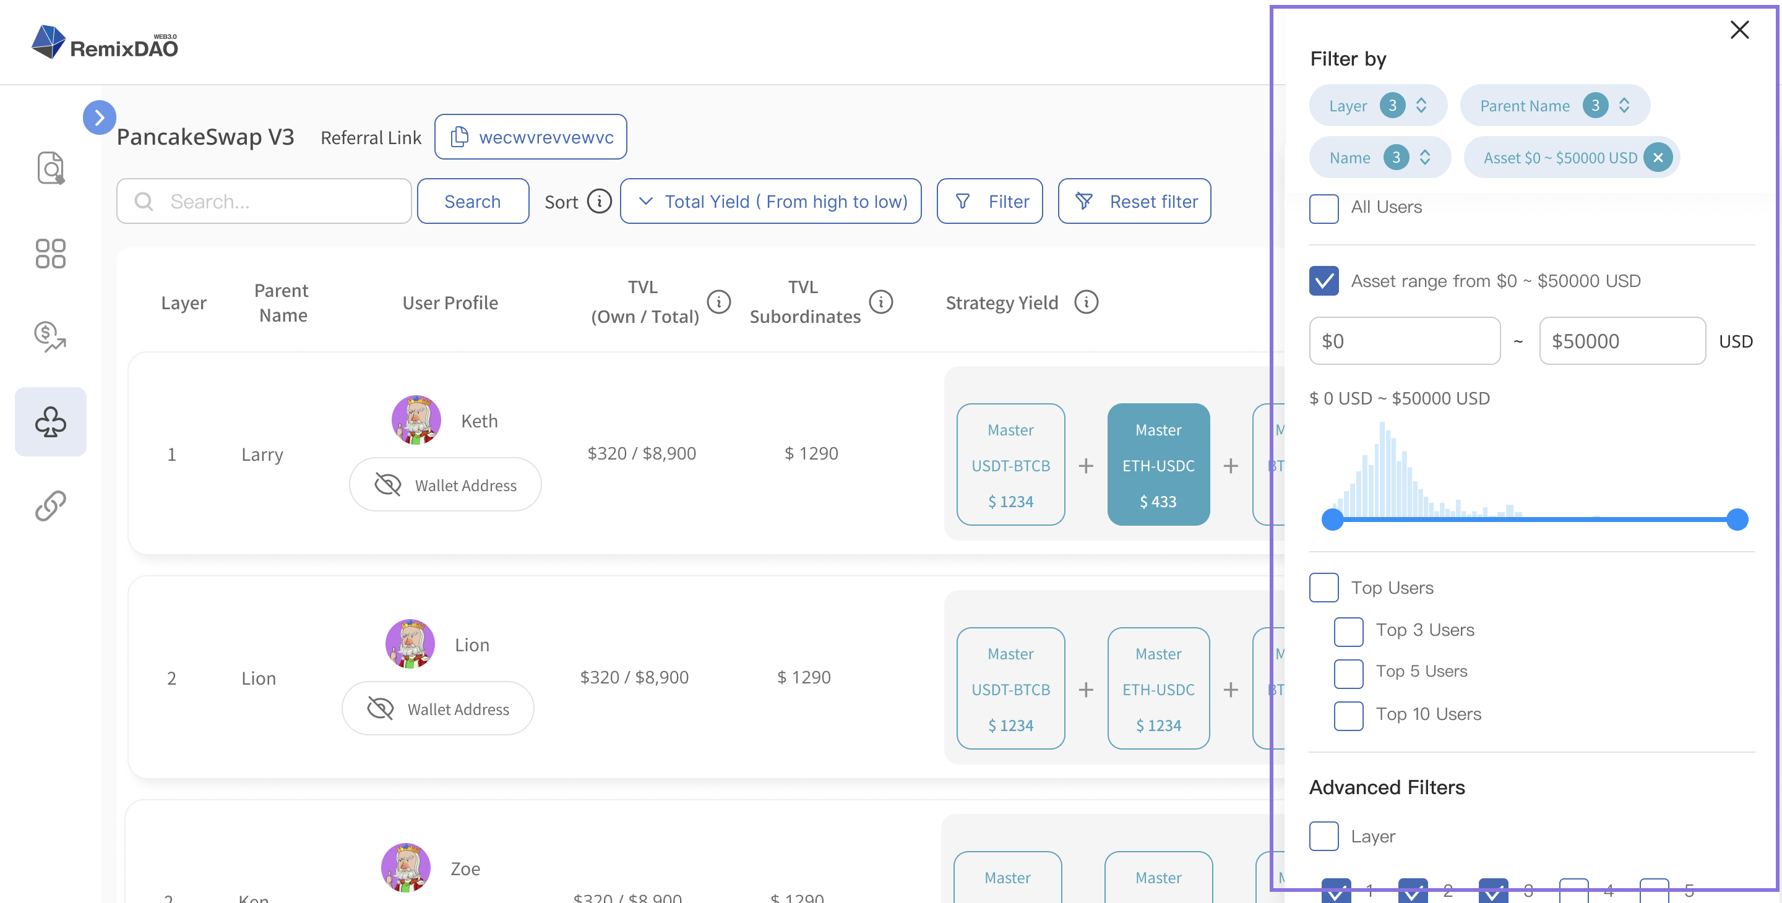The height and width of the screenshot is (903, 1782).
Task: Click Keth's avatar image
Action: point(416,421)
